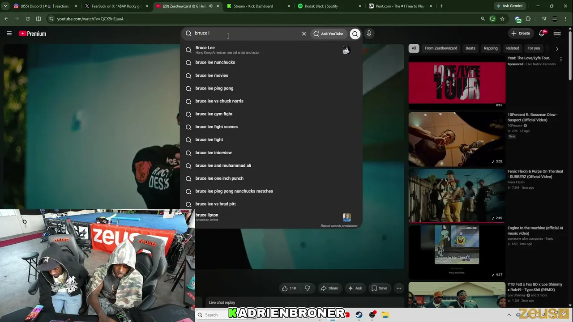Viewport: 573px width, 322px height.
Task: Open the zoom magnifier in address bar
Action: (483, 19)
